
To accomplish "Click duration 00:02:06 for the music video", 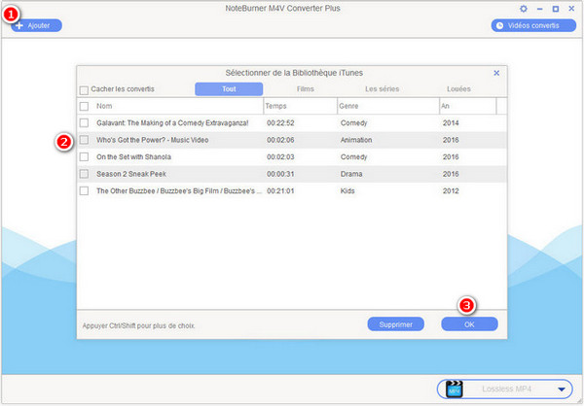I will point(280,140).
